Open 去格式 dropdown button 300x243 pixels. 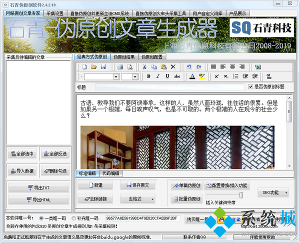137,199
